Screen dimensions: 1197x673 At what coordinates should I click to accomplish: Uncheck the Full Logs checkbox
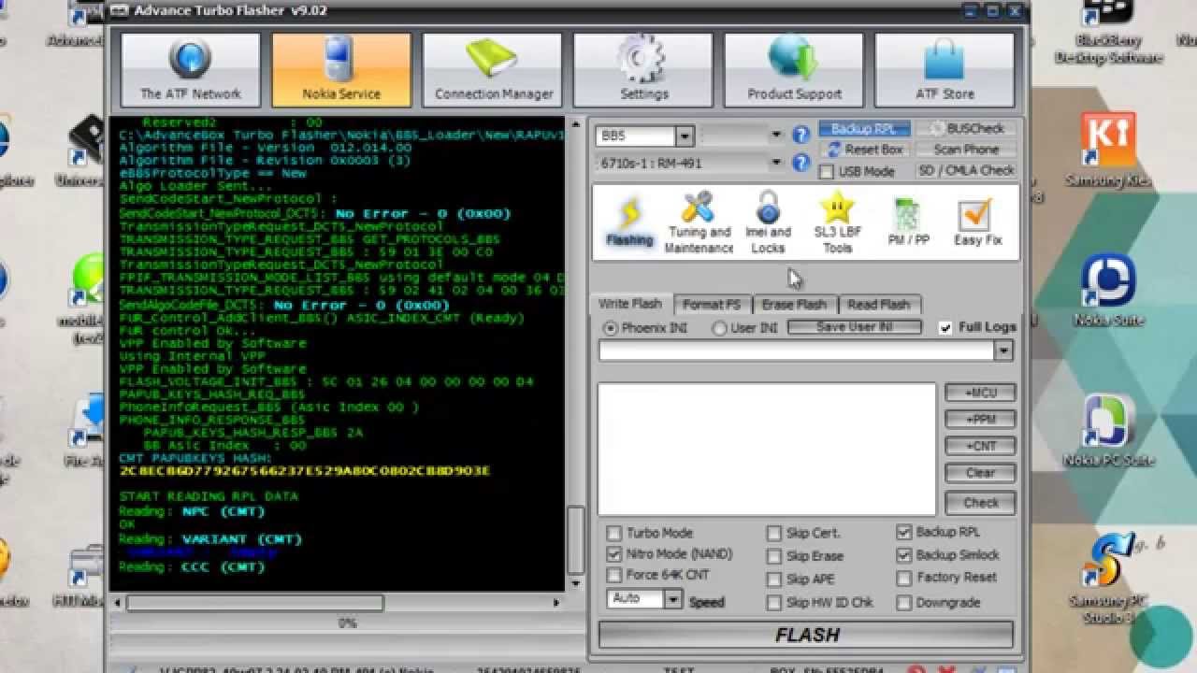[x=945, y=328]
